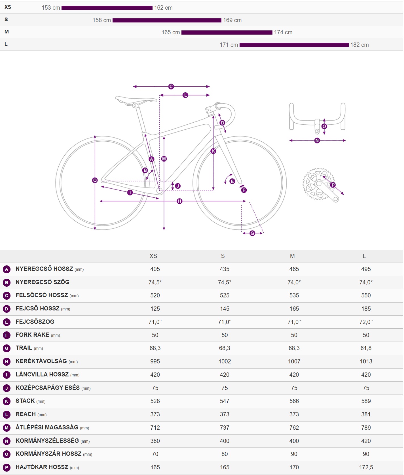Click the KERÉKTÁVOLSÁG row label
This screenshot has width=404, height=475.
point(41,361)
